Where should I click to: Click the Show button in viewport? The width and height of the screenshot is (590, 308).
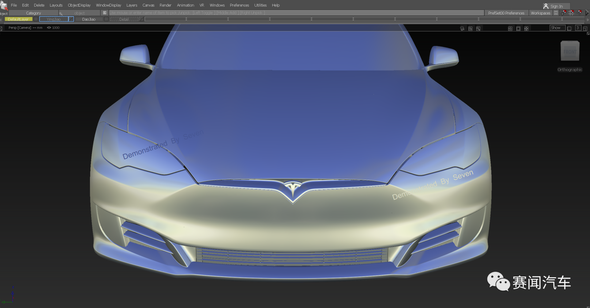click(x=557, y=28)
